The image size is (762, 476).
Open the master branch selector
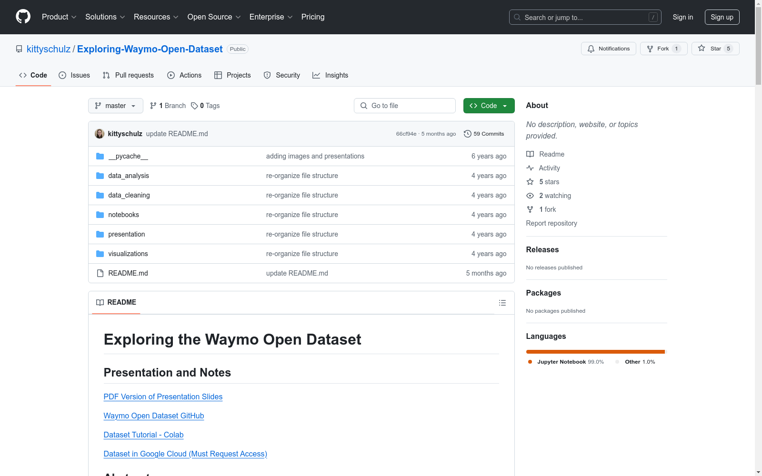(116, 106)
